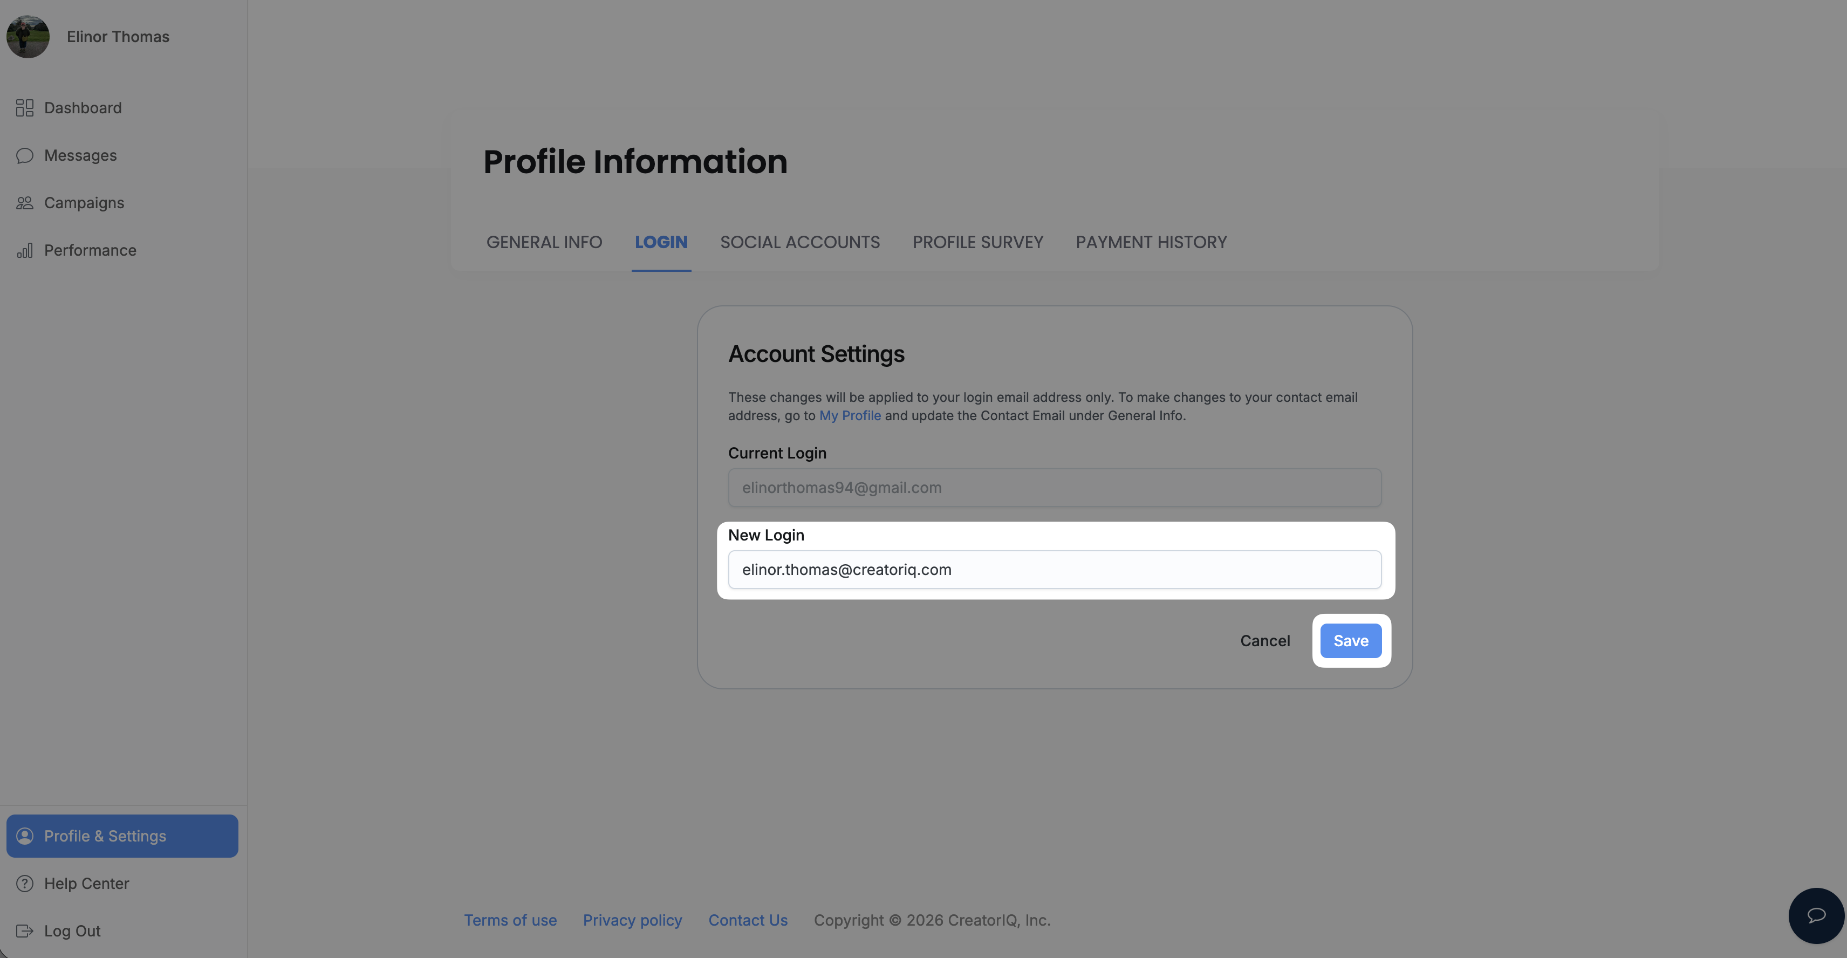
Task: Switch to the General Info tab
Action: [x=544, y=242]
